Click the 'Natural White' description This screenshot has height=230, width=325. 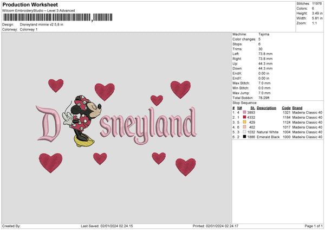pos(268,132)
